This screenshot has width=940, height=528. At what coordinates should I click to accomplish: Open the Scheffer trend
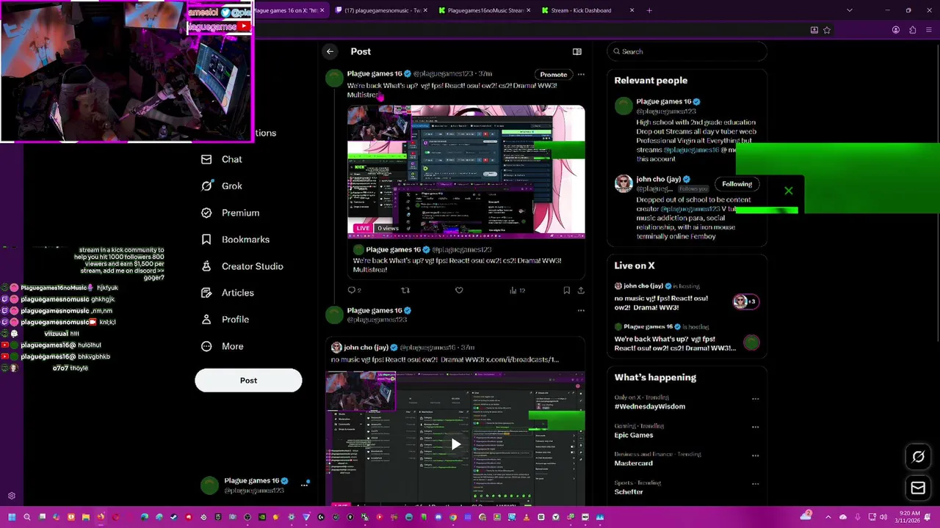click(x=629, y=492)
